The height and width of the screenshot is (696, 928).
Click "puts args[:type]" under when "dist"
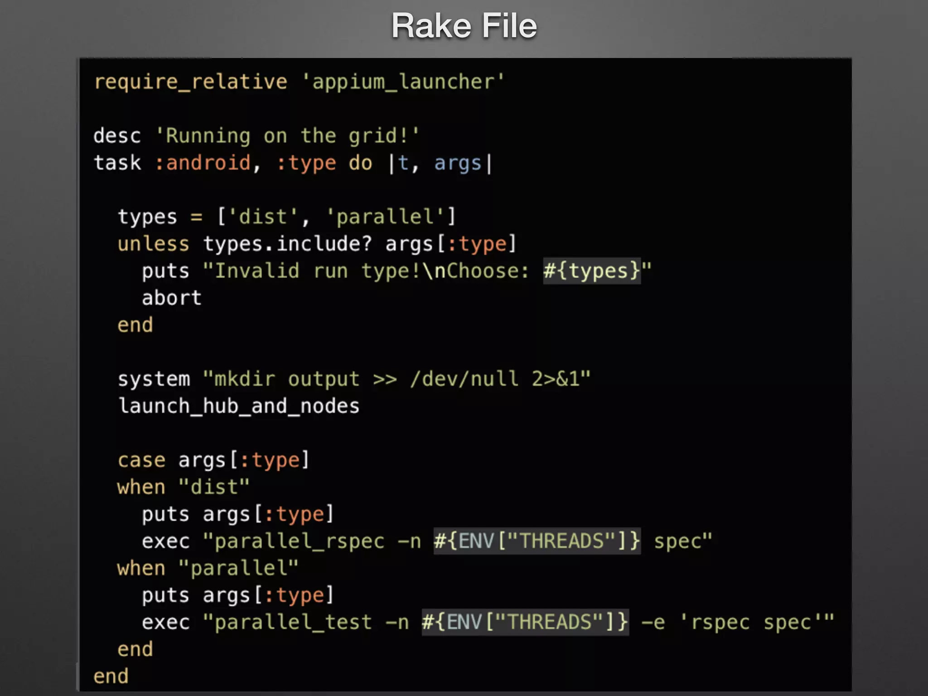coord(238,514)
